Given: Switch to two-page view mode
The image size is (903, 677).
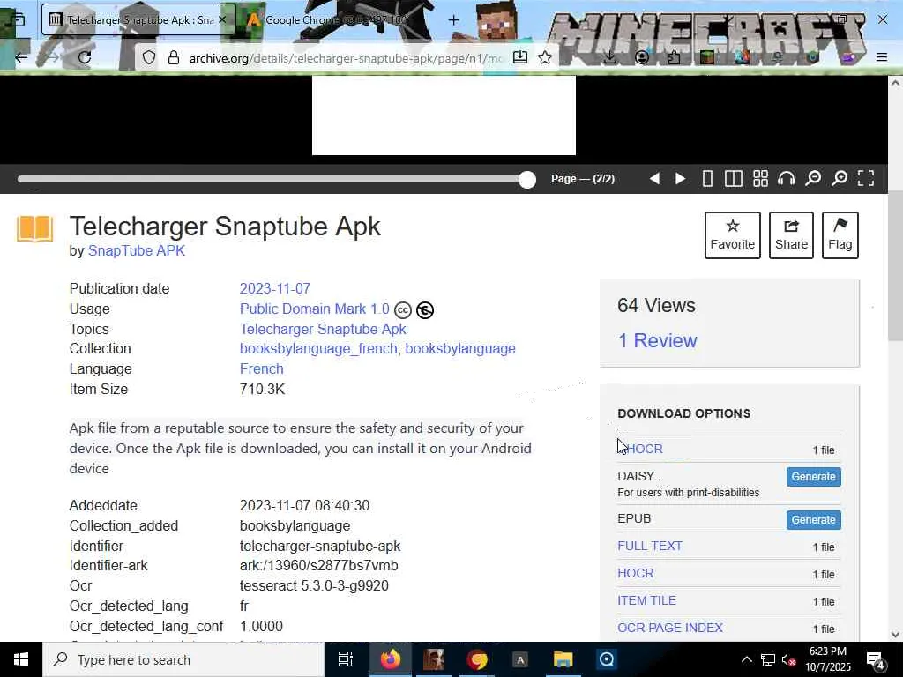Looking at the screenshot, I should click(x=733, y=178).
